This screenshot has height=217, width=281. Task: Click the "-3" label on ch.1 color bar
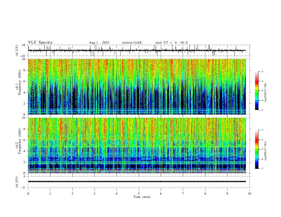click(261, 71)
